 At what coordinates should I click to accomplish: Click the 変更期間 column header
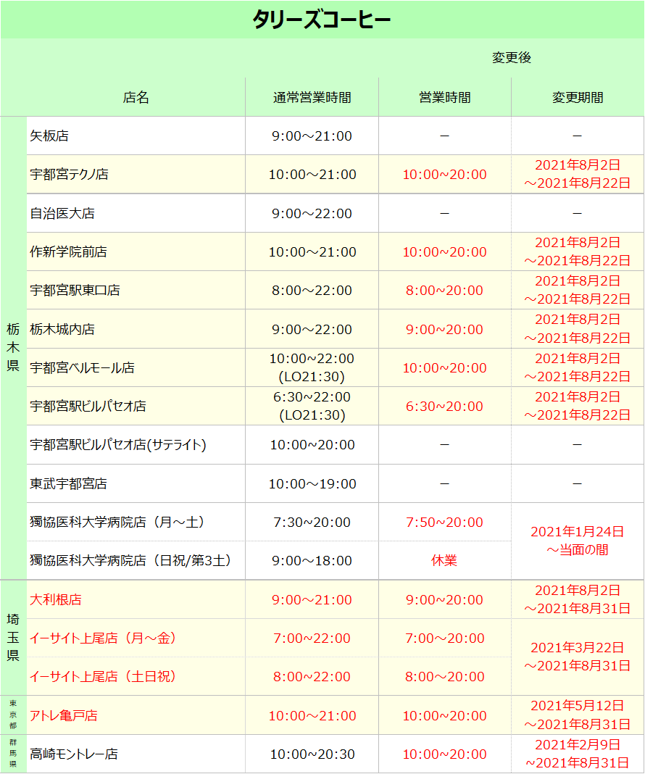tap(578, 97)
